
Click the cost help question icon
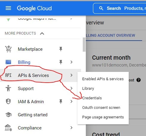139,80
